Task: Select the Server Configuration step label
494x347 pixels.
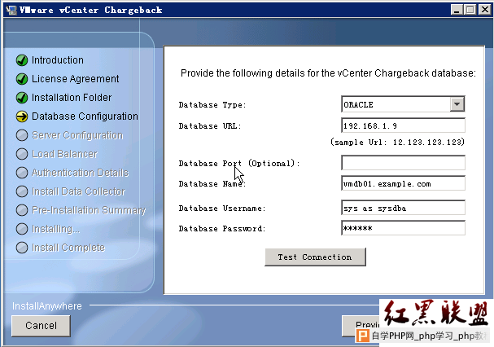Action: (x=77, y=135)
